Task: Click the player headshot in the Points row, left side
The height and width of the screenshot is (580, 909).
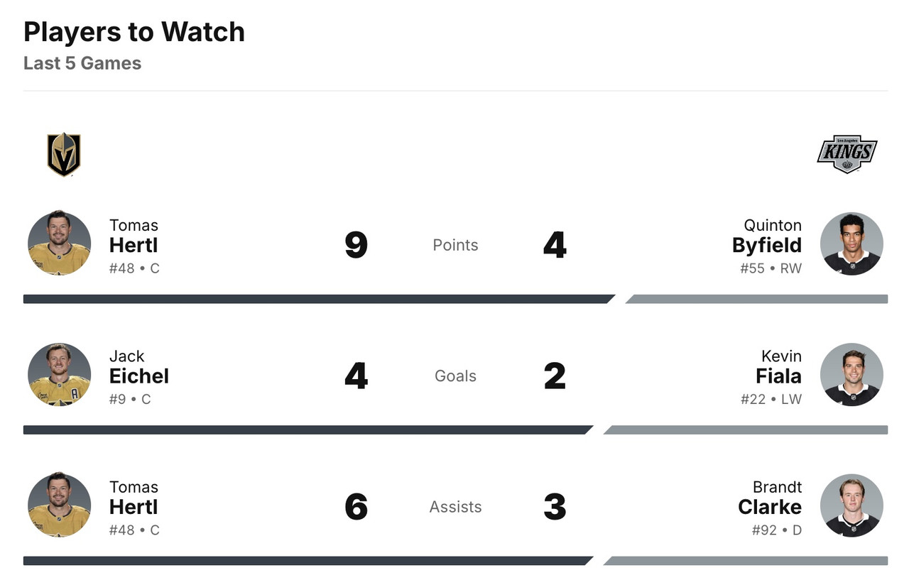Action: (x=60, y=244)
